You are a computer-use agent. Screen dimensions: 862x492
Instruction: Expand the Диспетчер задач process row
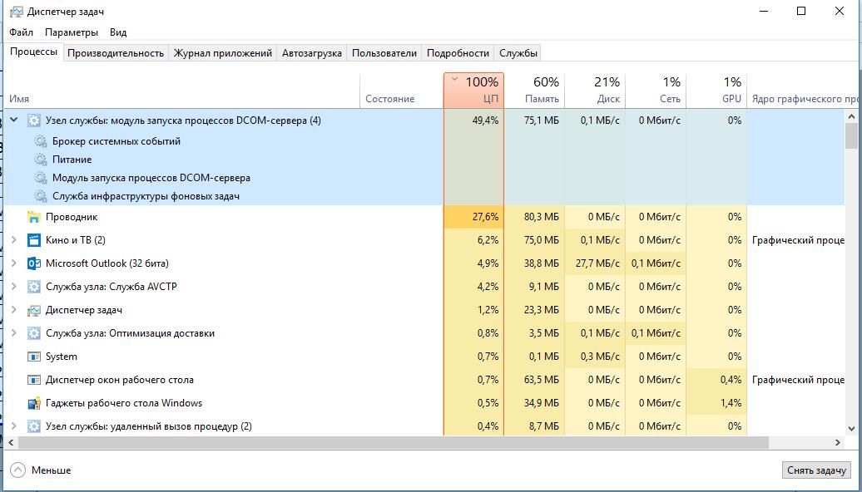tap(14, 310)
